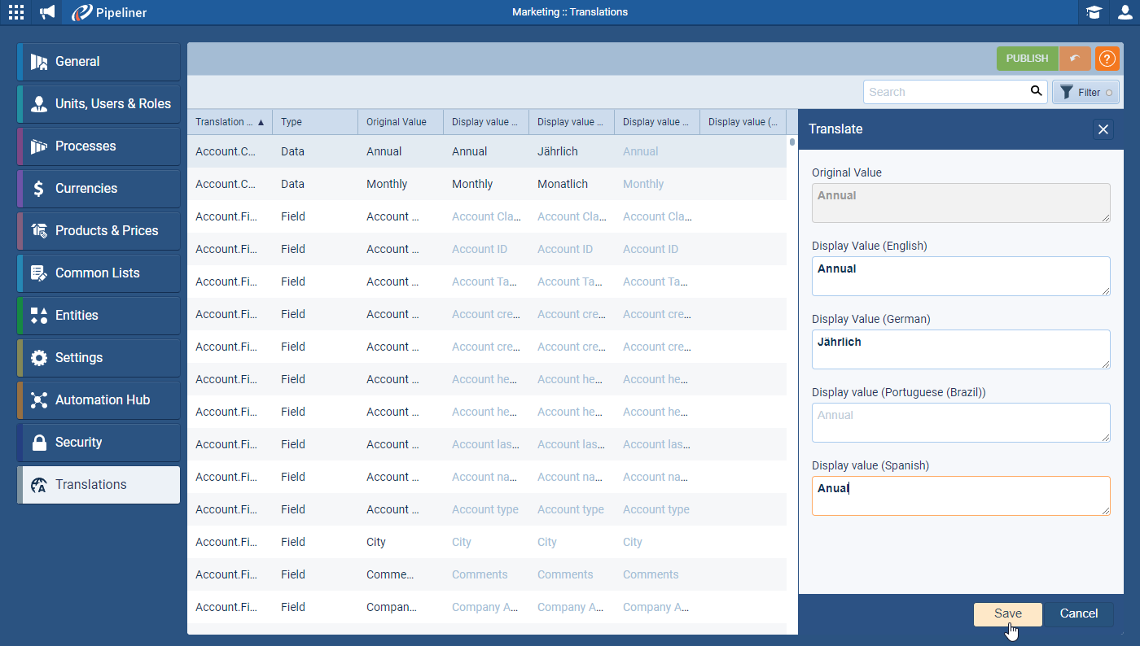Toggle the Filter button
This screenshot has width=1140, height=646.
1085,92
